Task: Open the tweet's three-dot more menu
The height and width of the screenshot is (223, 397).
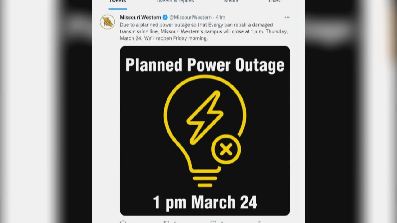Action: pyautogui.click(x=287, y=17)
